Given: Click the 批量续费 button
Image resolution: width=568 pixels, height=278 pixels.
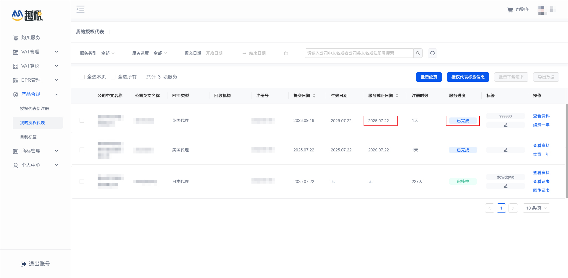Looking at the screenshot, I should click(x=429, y=77).
